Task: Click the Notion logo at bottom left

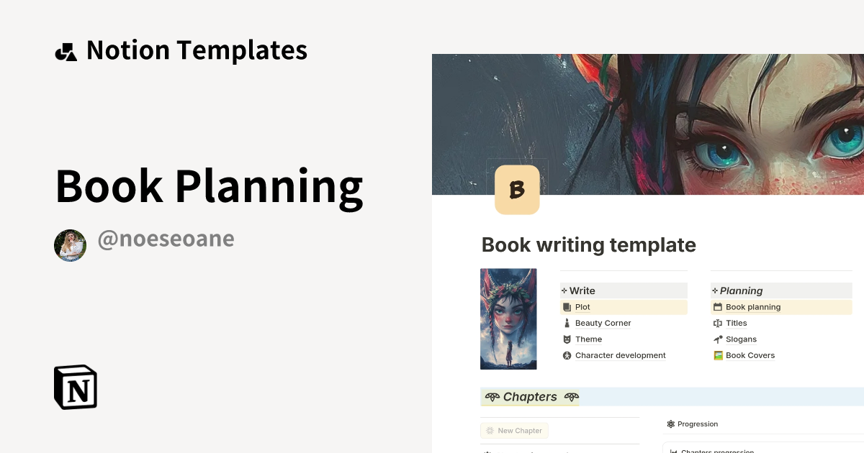Action: pyautogui.click(x=75, y=387)
